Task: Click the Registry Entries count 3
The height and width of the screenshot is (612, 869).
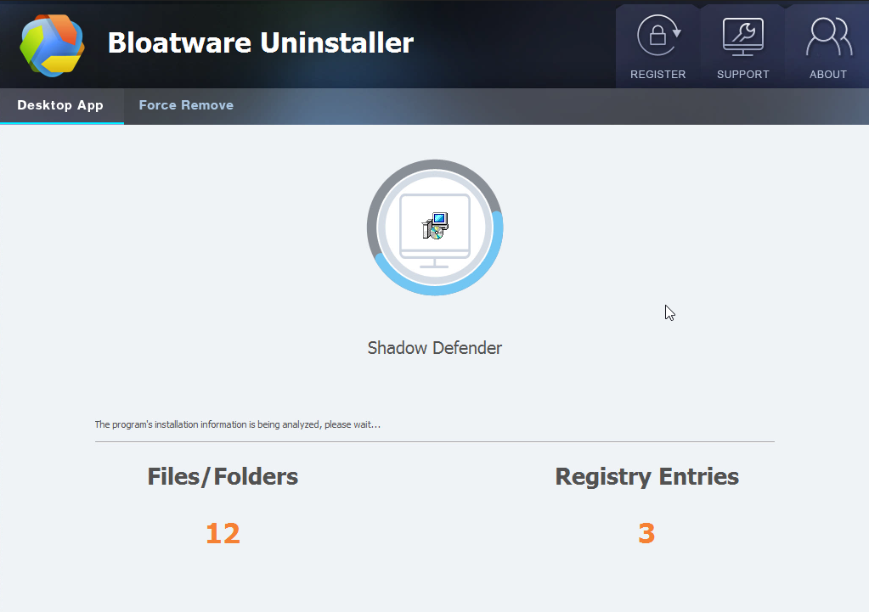Action: (x=646, y=533)
